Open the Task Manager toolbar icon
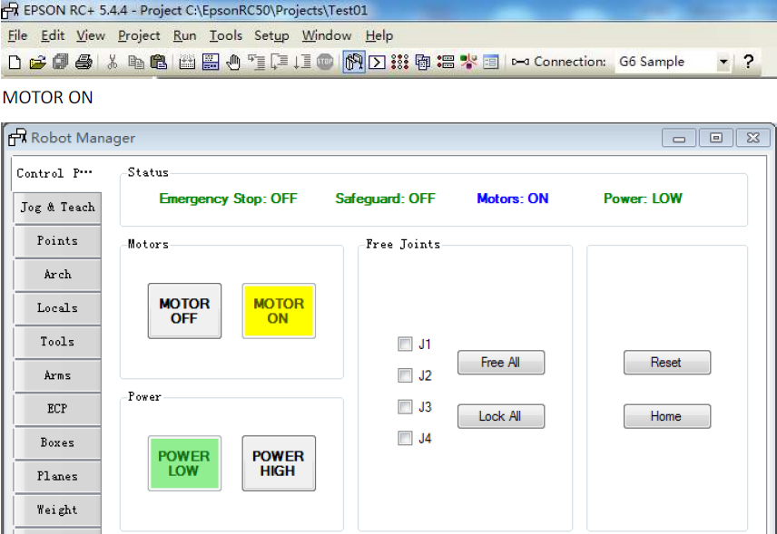Screen dimensions: 777x534 (423, 62)
